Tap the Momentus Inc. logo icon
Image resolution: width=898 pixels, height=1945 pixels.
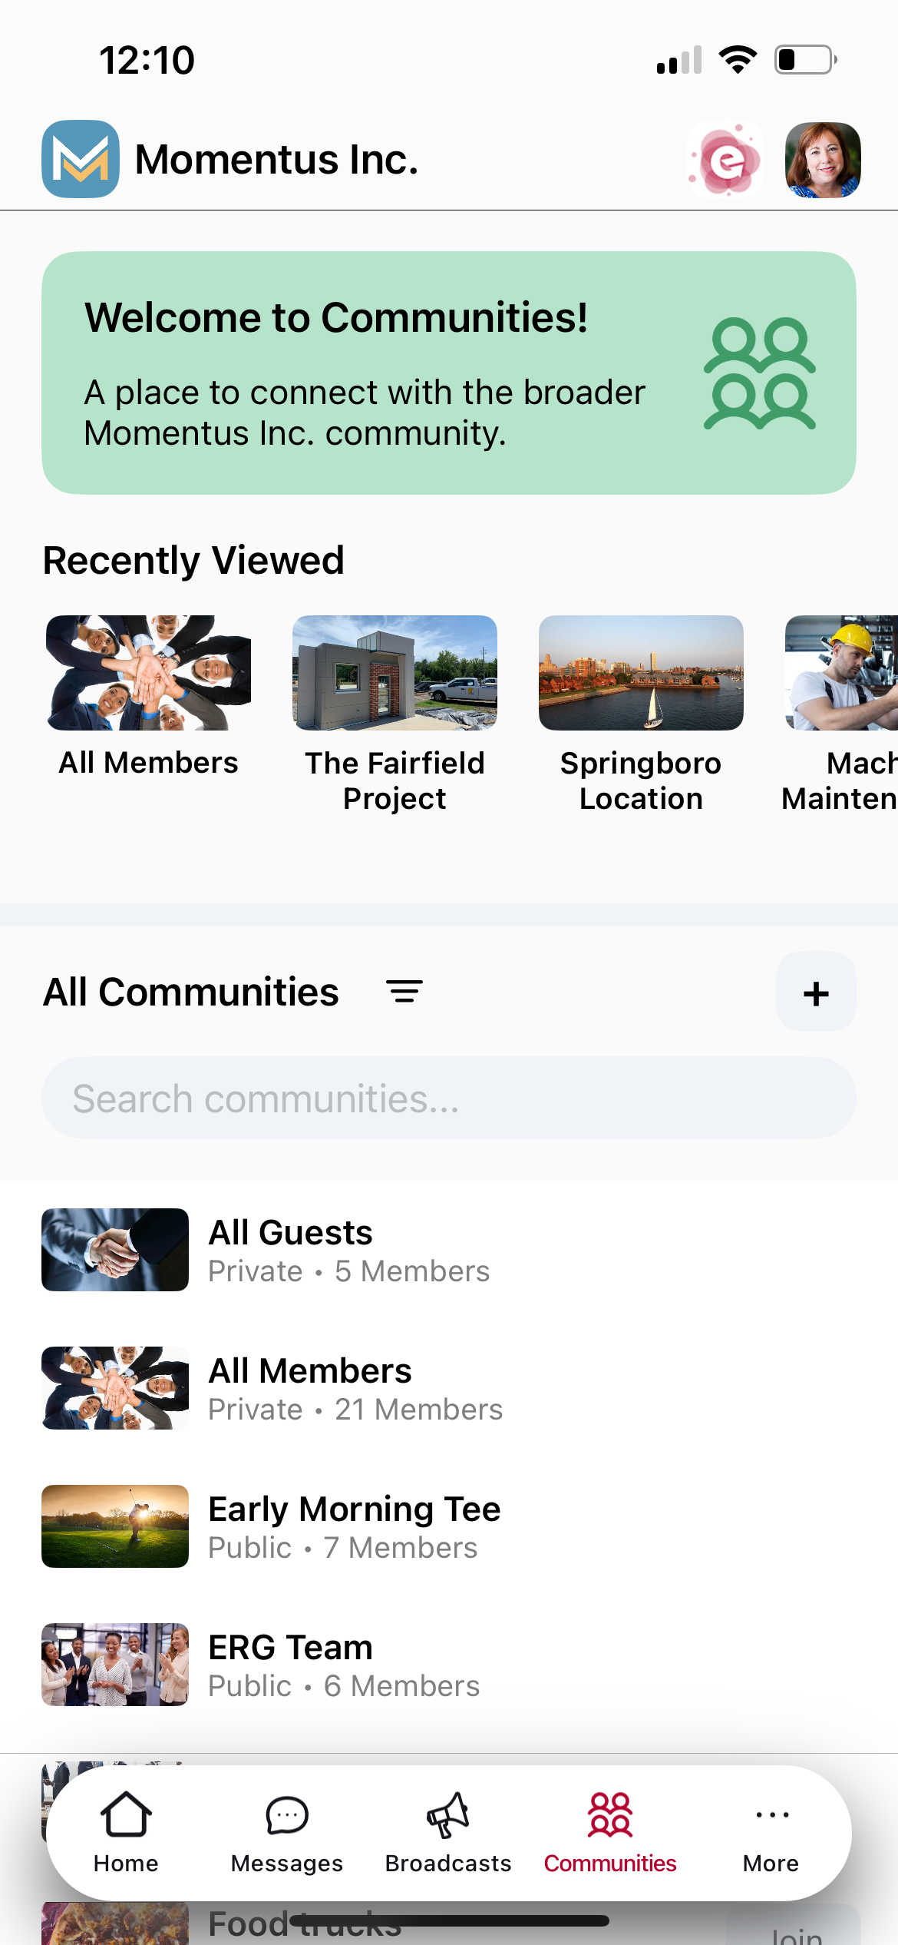coord(81,159)
